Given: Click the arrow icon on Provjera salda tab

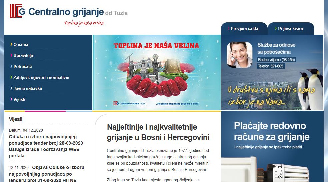Looking at the screenshot, I should point(229,28).
